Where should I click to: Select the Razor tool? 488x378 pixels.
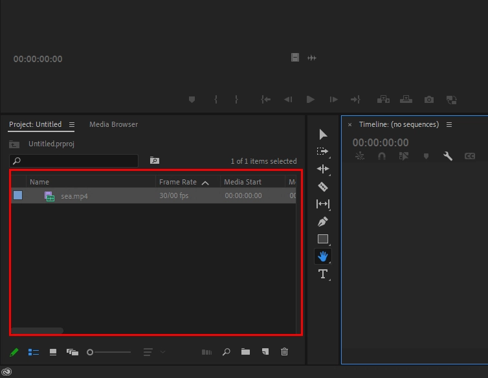[x=323, y=187]
